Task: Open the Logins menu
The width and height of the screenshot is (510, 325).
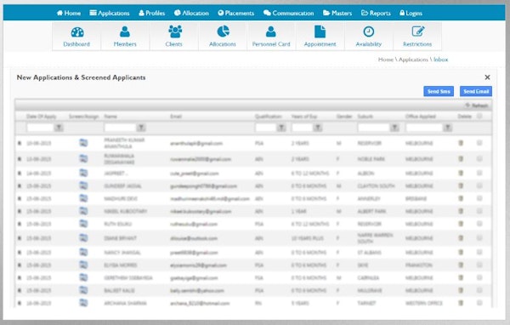Action: point(411,13)
